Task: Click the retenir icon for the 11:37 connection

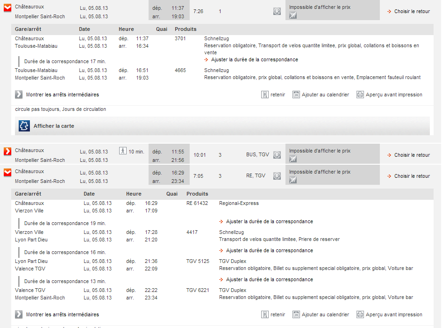Action: [x=265, y=95]
